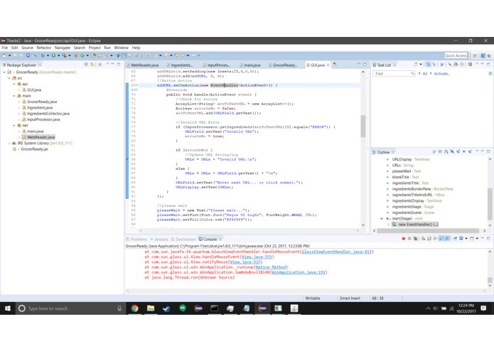
Task: Toggle Mark Occurrences highlighter in toolbar
Action: pos(124,55)
